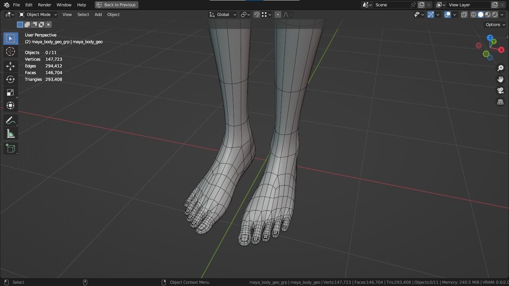Open the viewport Add menu
Screen dimensions: 509x286
pos(98,15)
